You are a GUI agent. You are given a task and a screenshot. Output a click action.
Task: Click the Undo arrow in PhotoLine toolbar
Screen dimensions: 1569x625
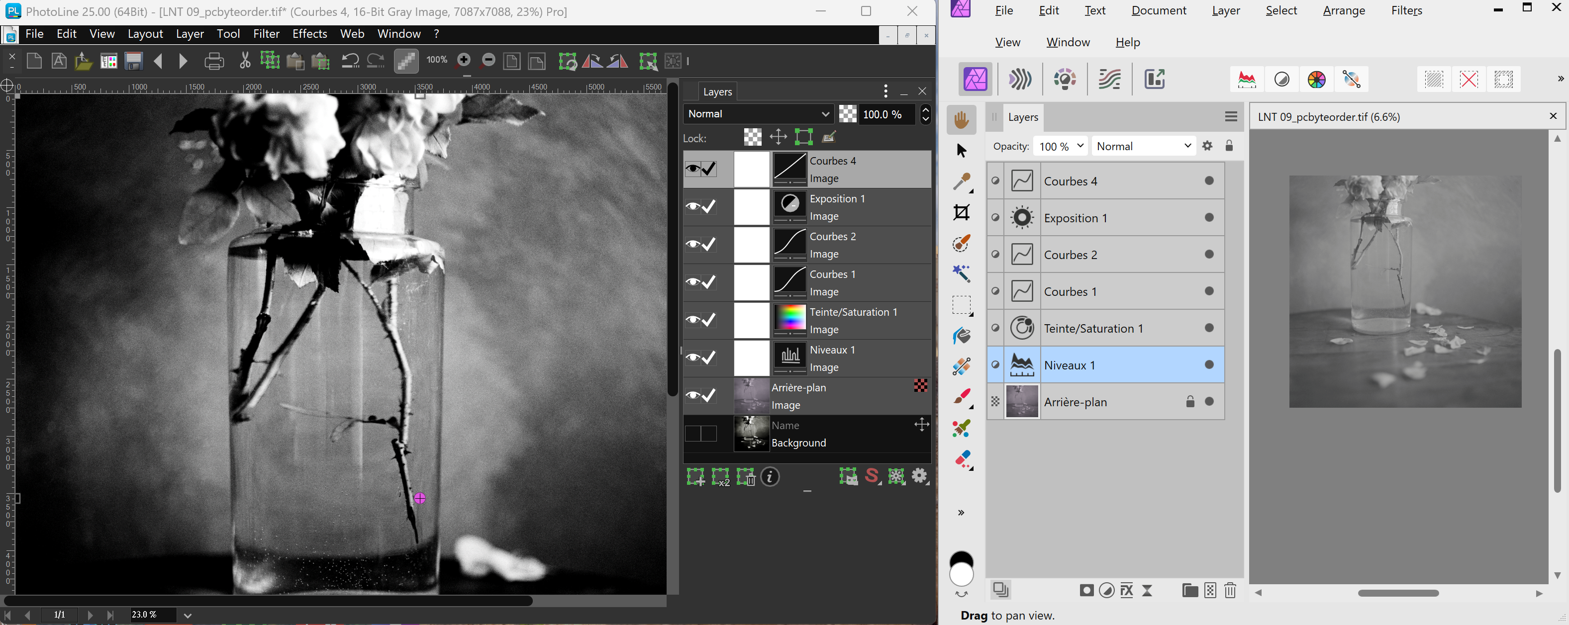(x=350, y=61)
